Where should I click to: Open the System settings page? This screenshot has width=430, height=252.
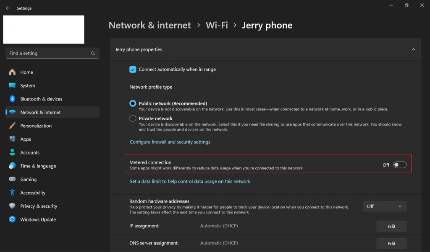(27, 85)
